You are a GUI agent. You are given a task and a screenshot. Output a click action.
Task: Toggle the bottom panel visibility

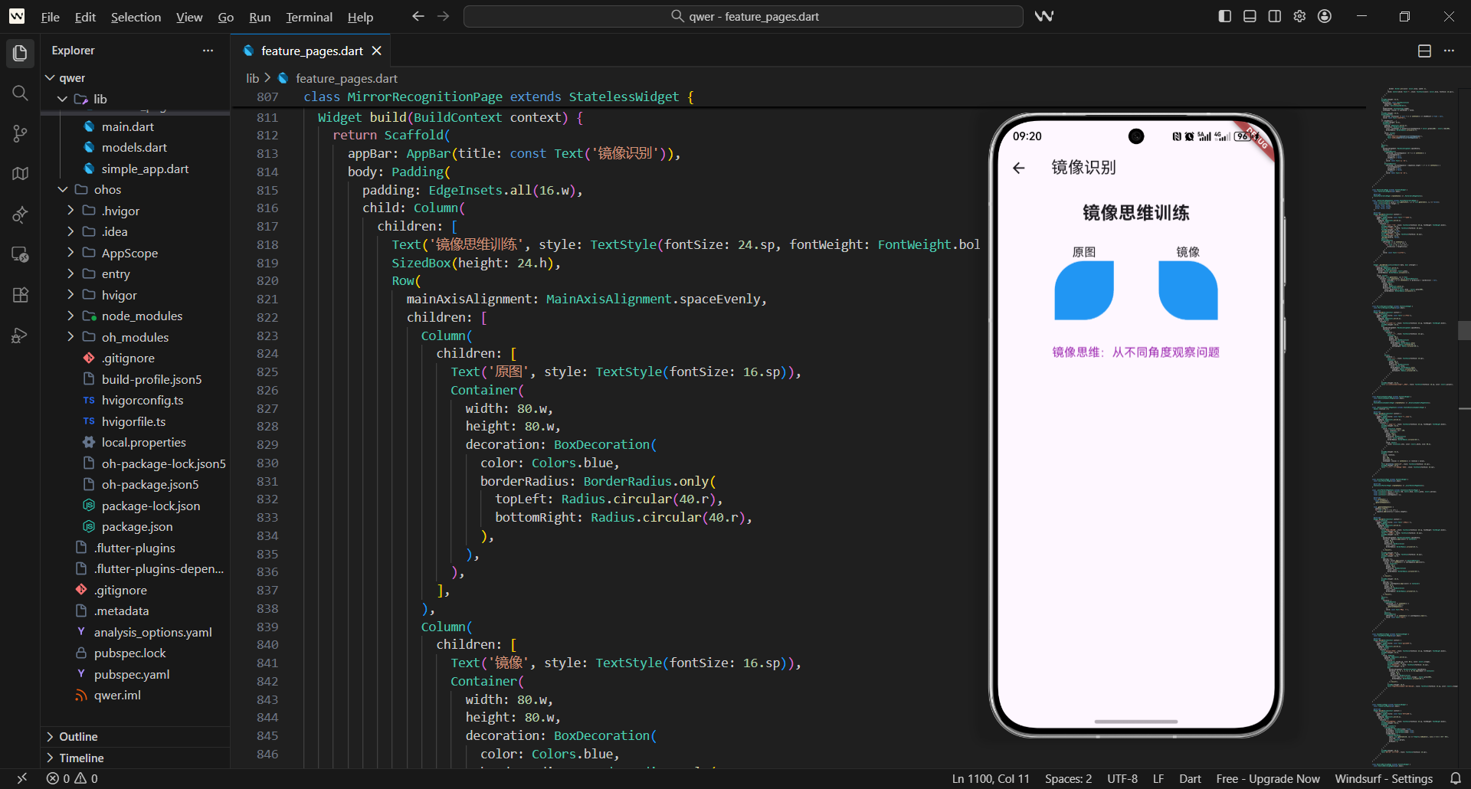pos(1250,16)
